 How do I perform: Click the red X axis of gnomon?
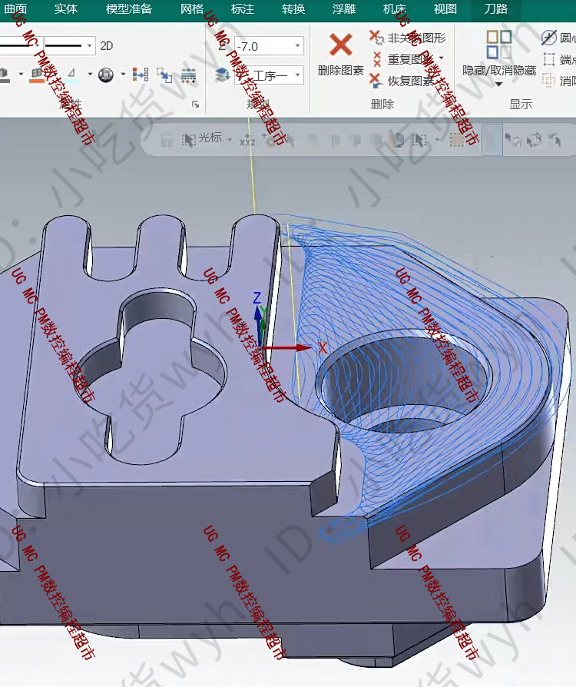click(287, 347)
